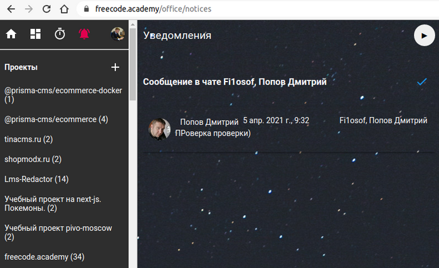Open the browser home page icon
The image size is (439, 268).
(x=64, y=9)
